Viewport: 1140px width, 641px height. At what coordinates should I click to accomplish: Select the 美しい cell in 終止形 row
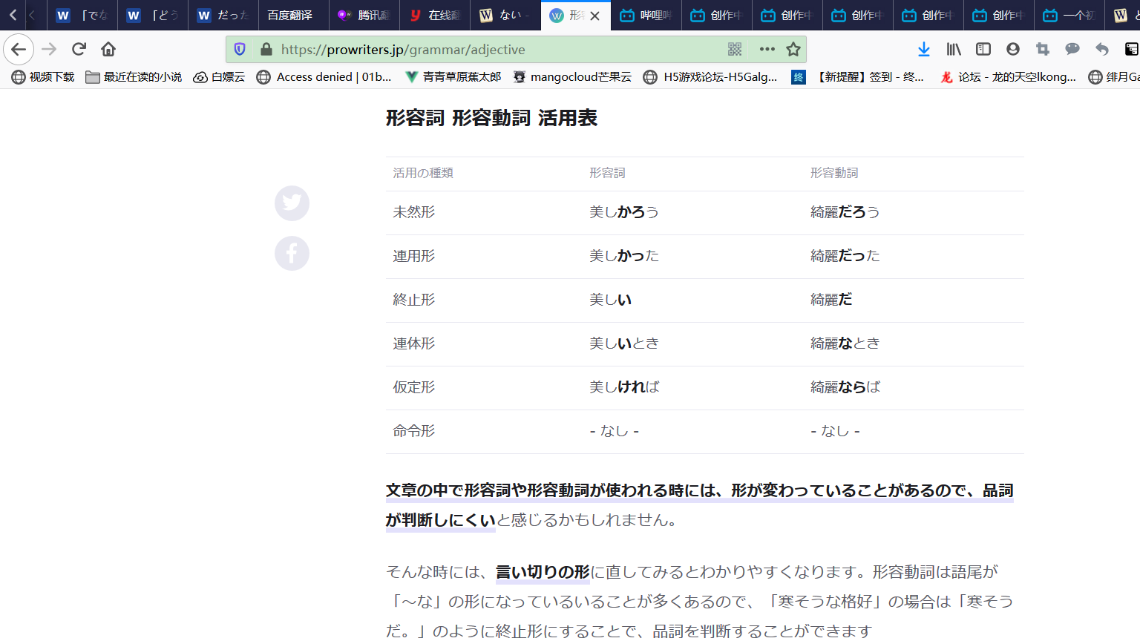610,300
